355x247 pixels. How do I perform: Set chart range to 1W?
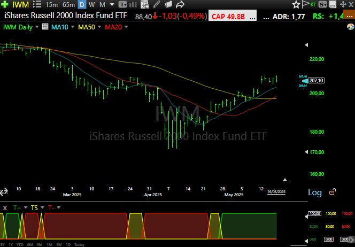tap(59, 244)
